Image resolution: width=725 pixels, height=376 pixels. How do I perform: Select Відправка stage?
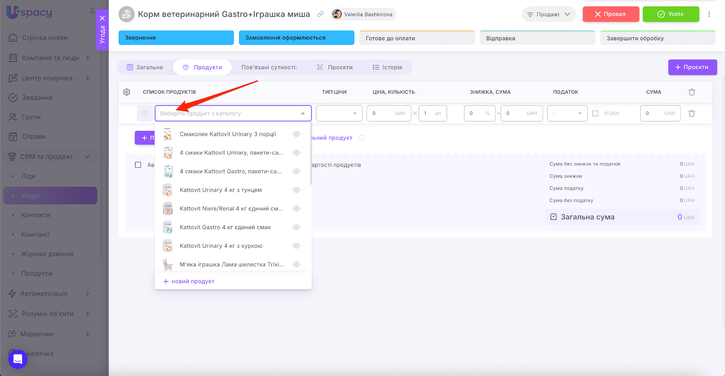pos(537,38)
